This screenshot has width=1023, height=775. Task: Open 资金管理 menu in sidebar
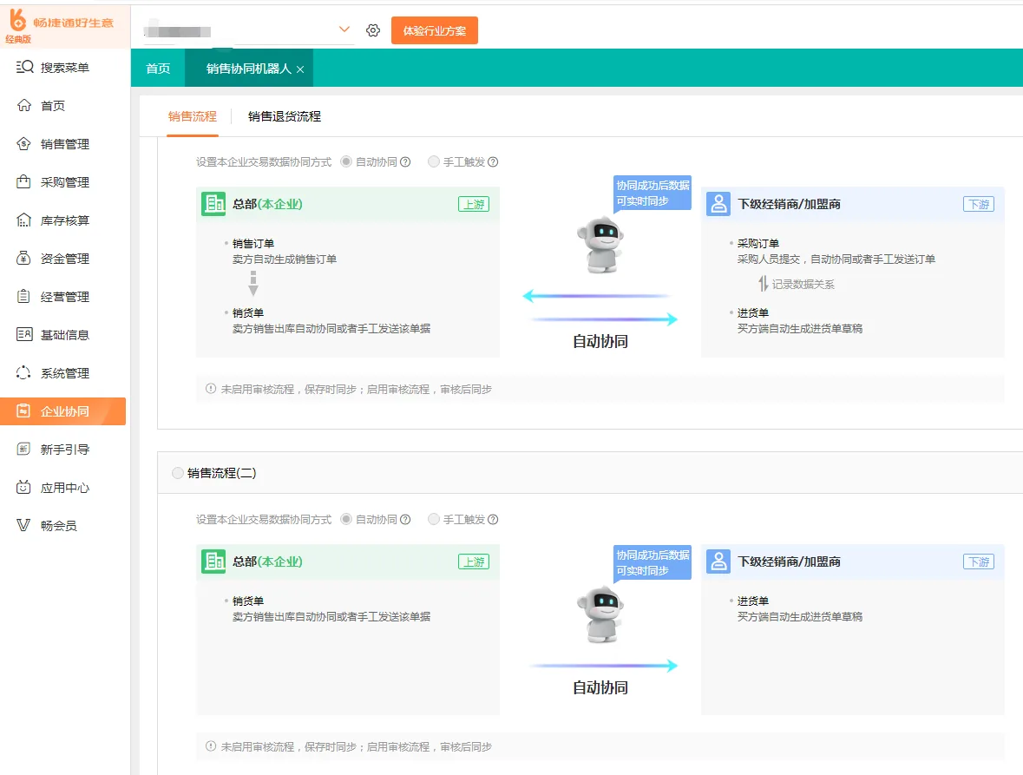pyautogui.click(x=63, y=259)
